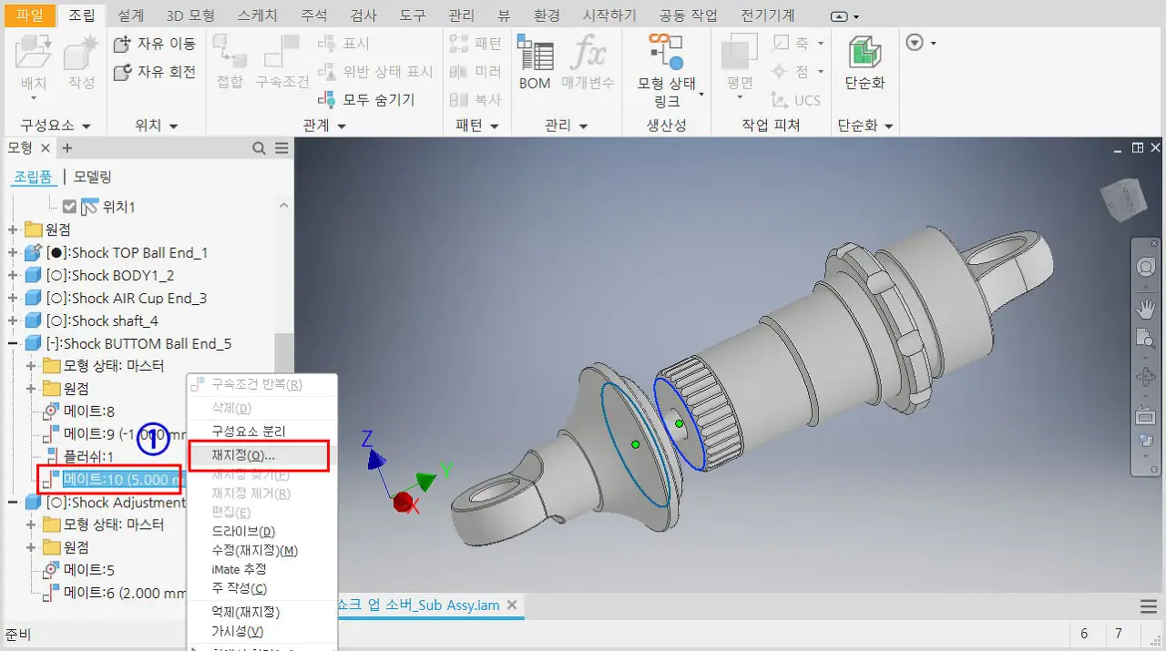The width and height of the screenshot is (1166, 651).
Task: Open the 매개변수 fx parameters tool
Action: click(x=588, y=61)
